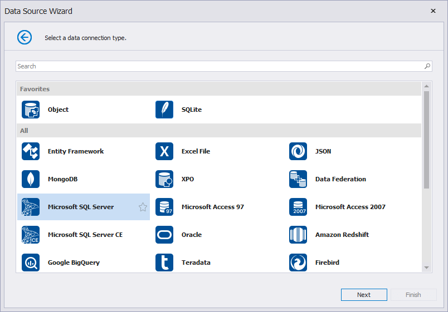This screenshot has height=312, width=448.
Task: Click the search magnifier icon
Action: (427, 66)
